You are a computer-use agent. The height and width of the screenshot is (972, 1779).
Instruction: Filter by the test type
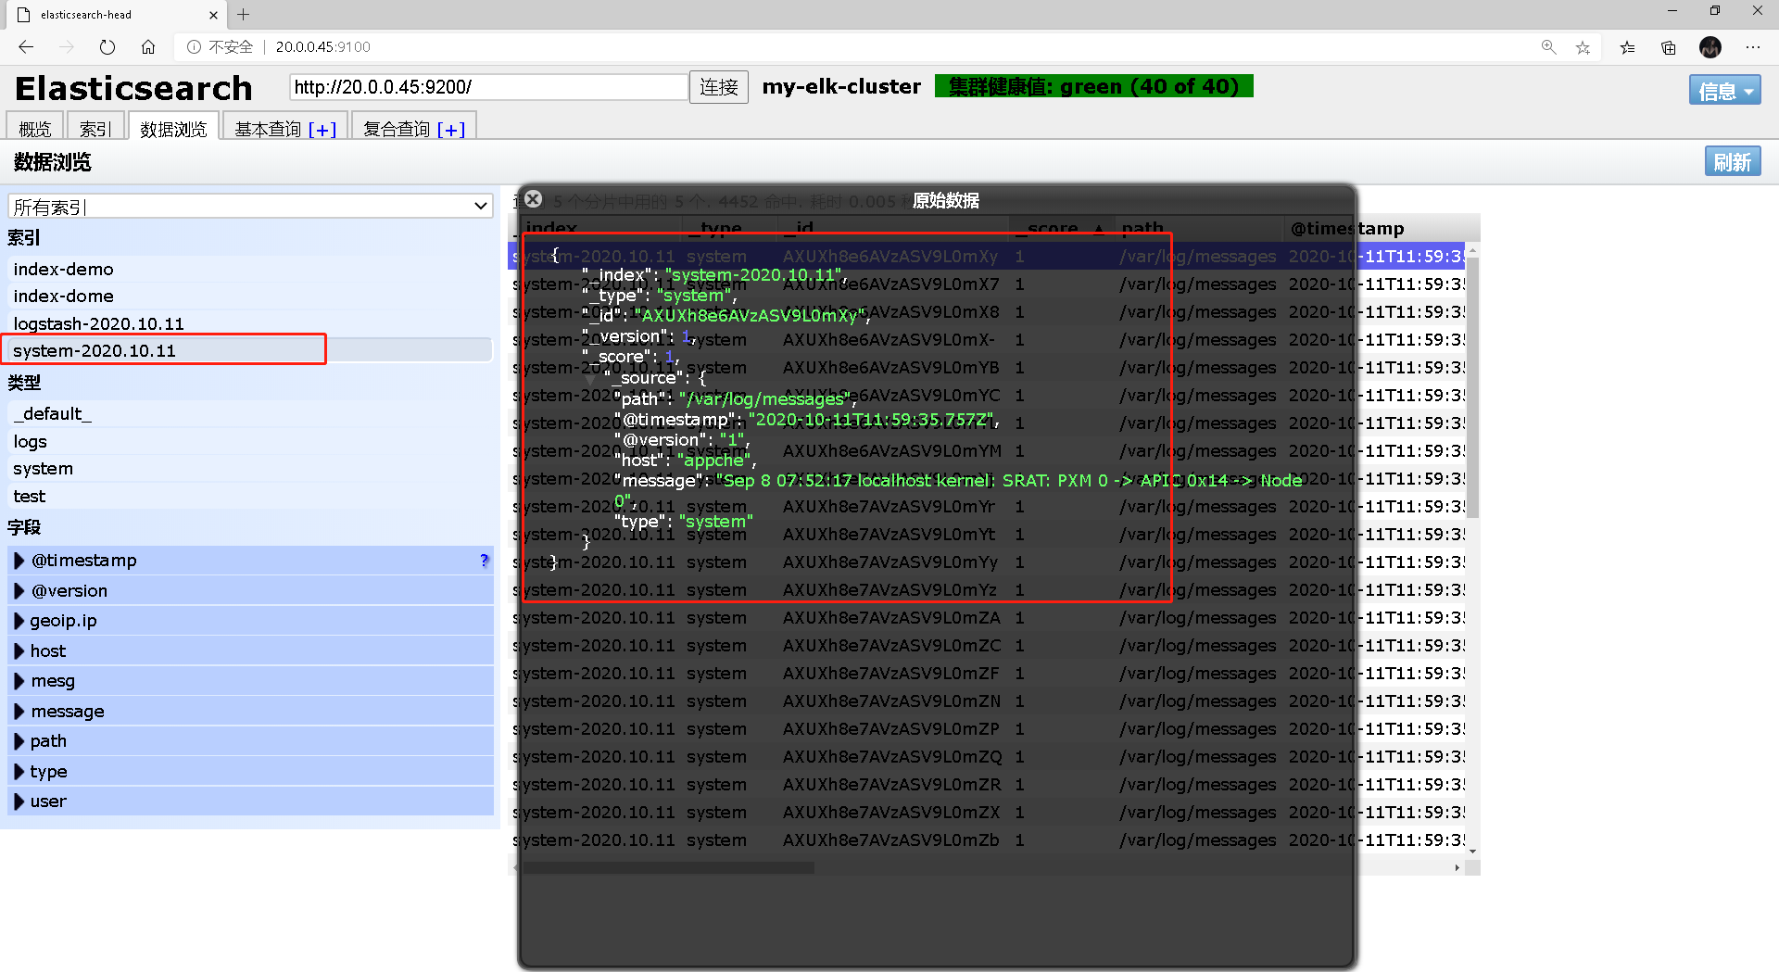click(x=250, y=496)
